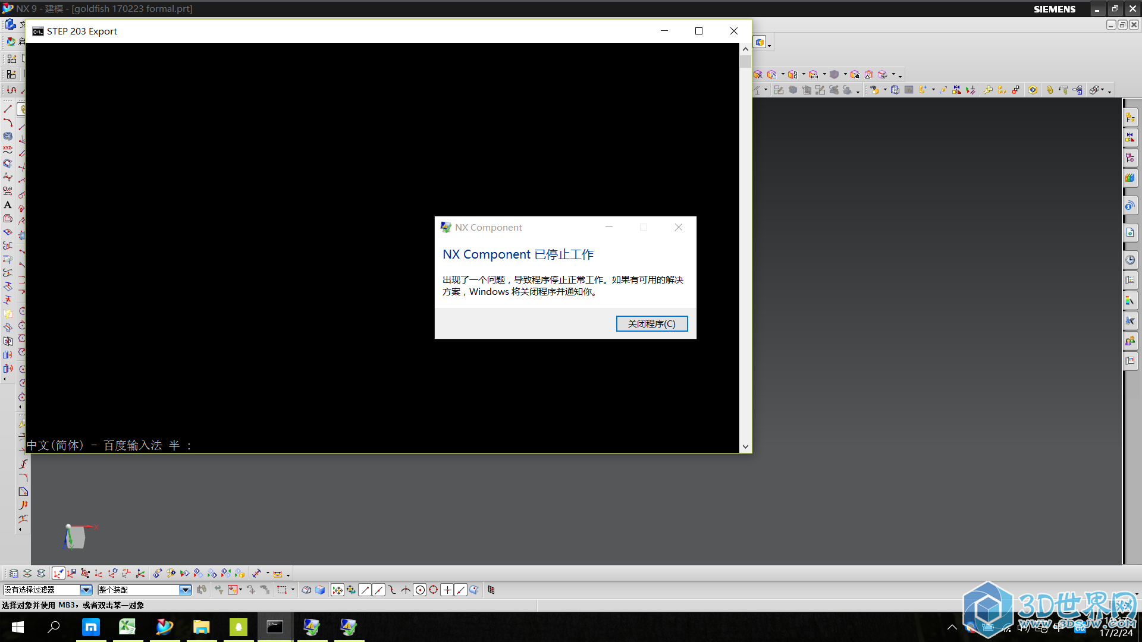
Task: Open the Windows Start menu
Action: 18,627
